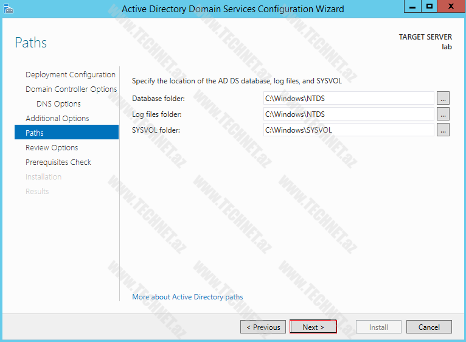Open the More about Active Directory paths link
This screenshot has width=466, height=342.
coord(187,297)
